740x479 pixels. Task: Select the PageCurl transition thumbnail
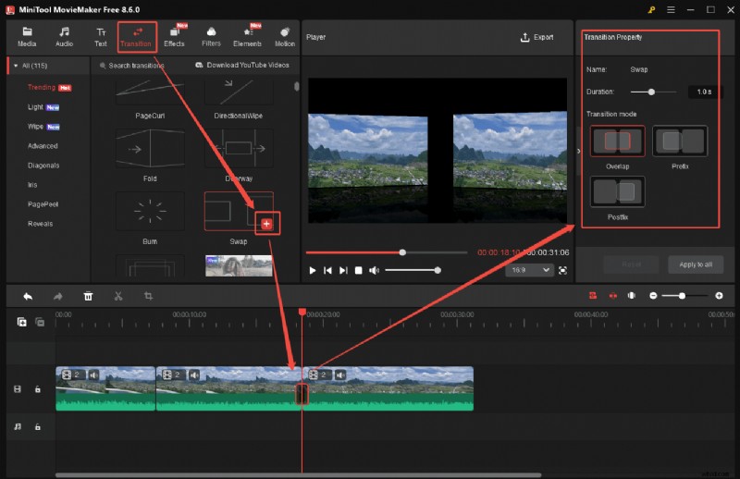point(150,92)
